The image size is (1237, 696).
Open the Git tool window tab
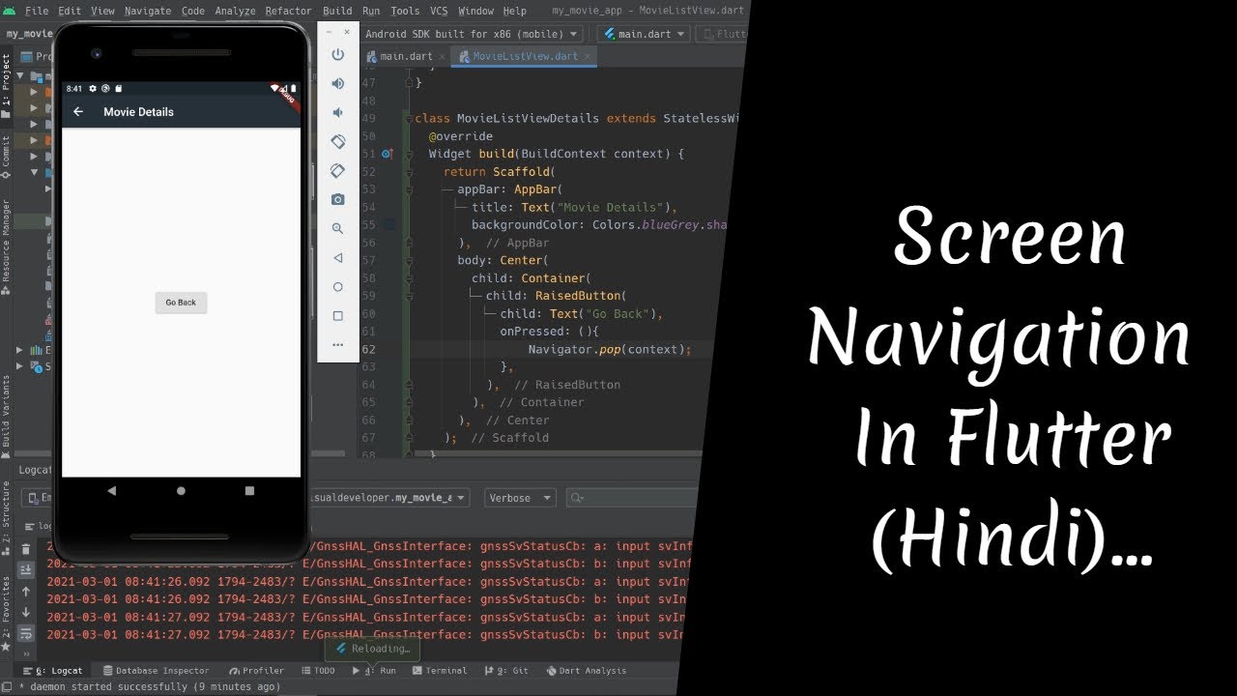tap(506, 670)
